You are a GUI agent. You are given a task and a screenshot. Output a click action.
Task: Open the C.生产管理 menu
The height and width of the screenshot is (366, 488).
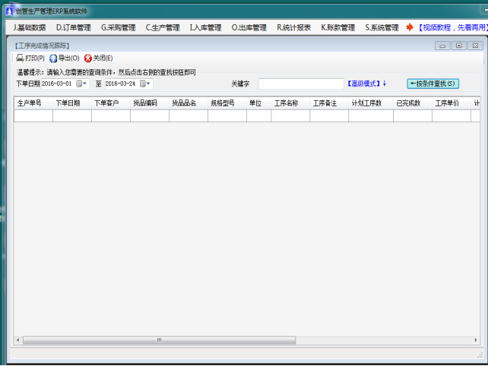pos(163,28)
